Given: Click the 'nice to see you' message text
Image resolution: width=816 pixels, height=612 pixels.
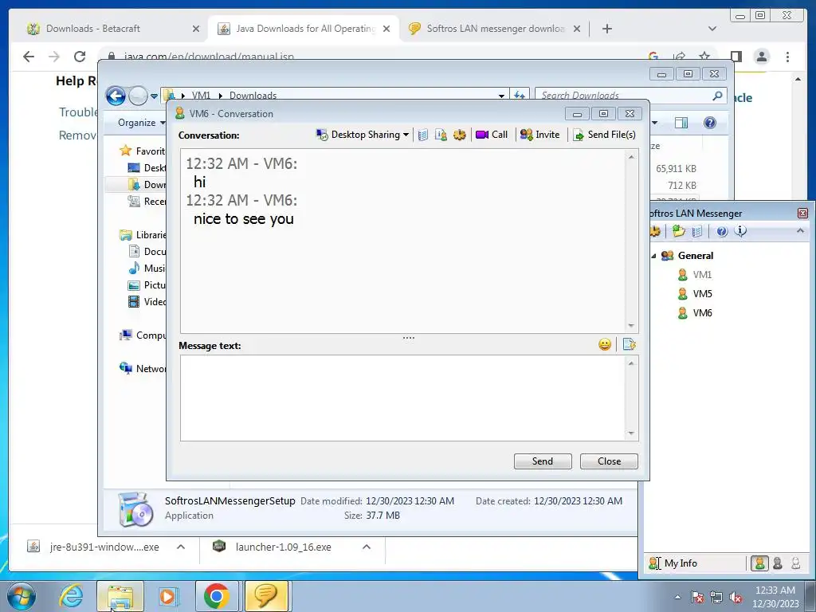Looking at the screenshot, I should coord(244,219).
